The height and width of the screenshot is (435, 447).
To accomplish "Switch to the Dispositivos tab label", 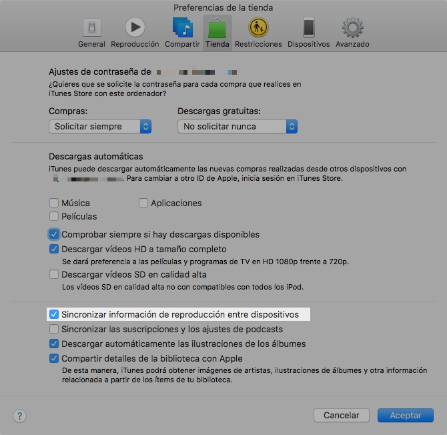I will point(309,44).
